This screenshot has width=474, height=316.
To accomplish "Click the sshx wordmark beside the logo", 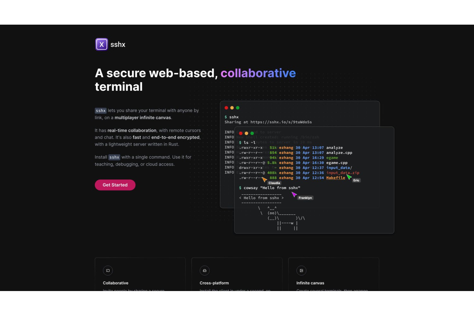I will click(x=118, y=45).
